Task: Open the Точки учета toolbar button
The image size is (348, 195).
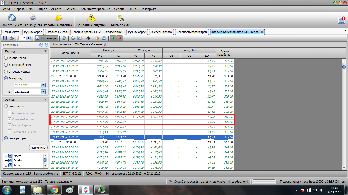Action: point(33,20)
